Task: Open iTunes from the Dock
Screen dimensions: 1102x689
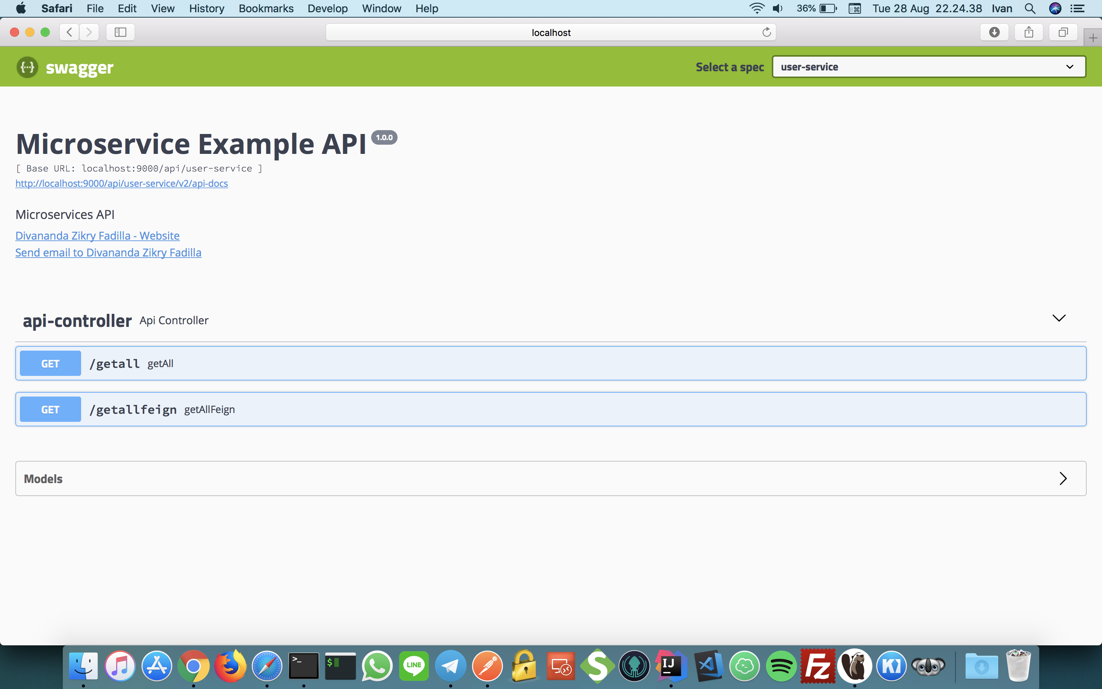Action: (120, 666)
